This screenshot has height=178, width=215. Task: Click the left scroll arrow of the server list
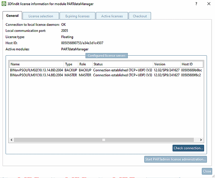click(x=11, y=140)
